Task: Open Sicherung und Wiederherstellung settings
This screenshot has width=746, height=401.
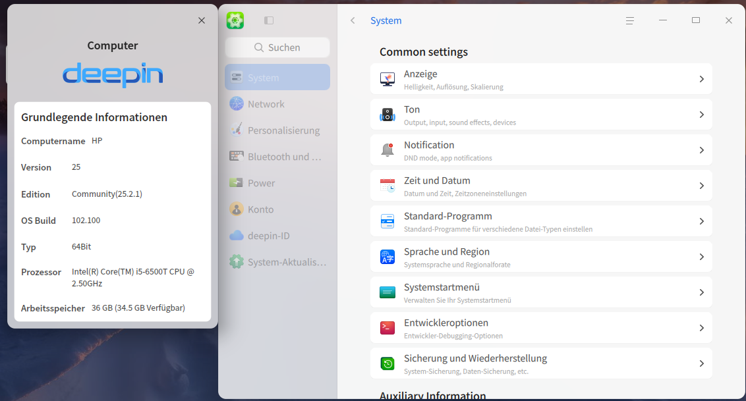Action: click(541, 363)
